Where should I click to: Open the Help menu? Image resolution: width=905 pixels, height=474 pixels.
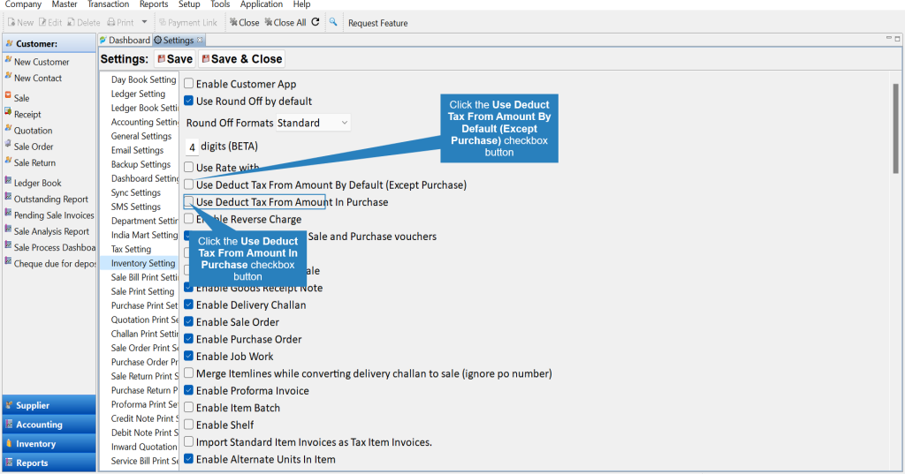coord(301,4)
